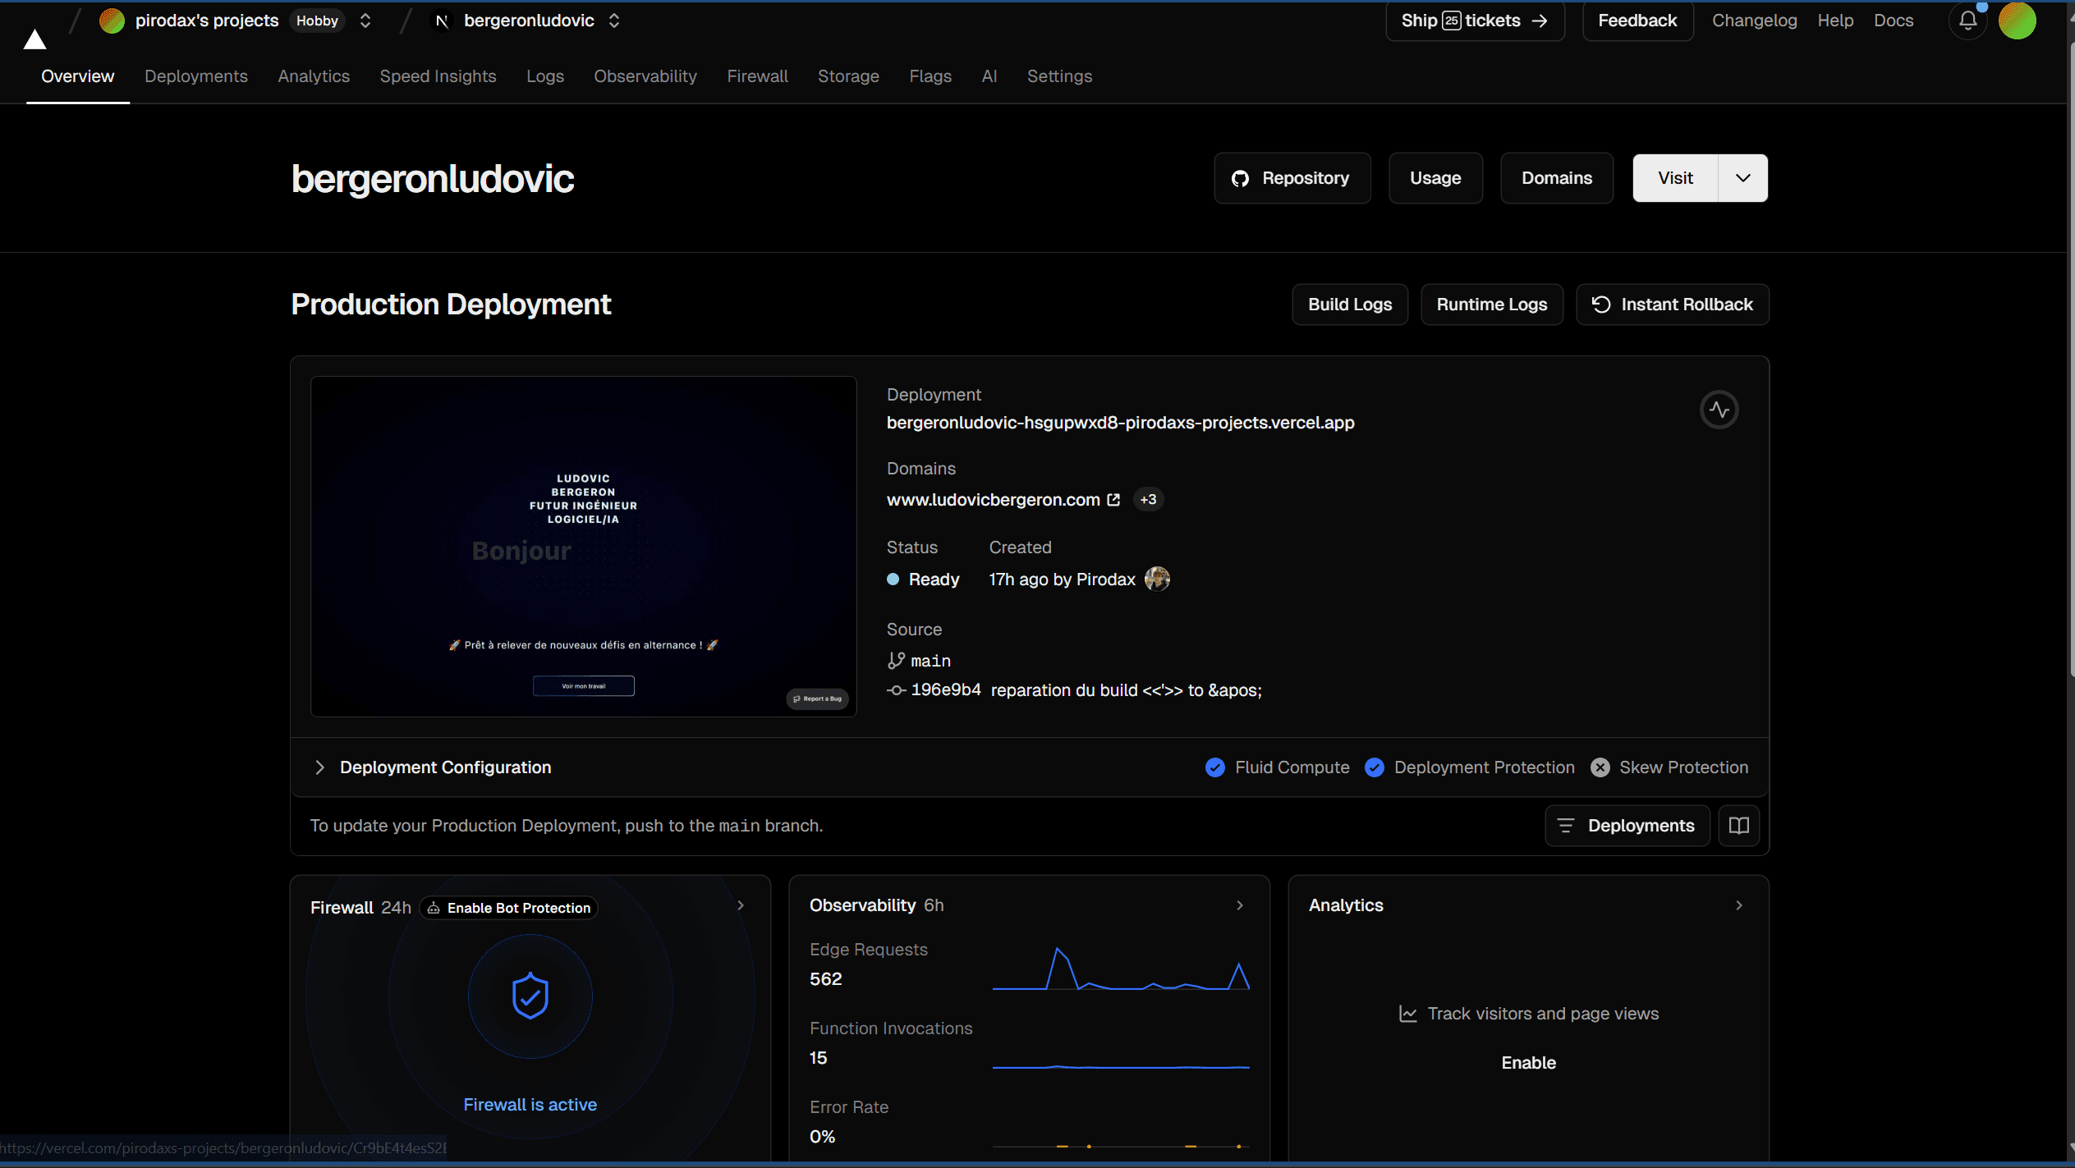2075x1168 pixels.
Task: Click the Vercel triangle logo
Action: tap(34, 39)
